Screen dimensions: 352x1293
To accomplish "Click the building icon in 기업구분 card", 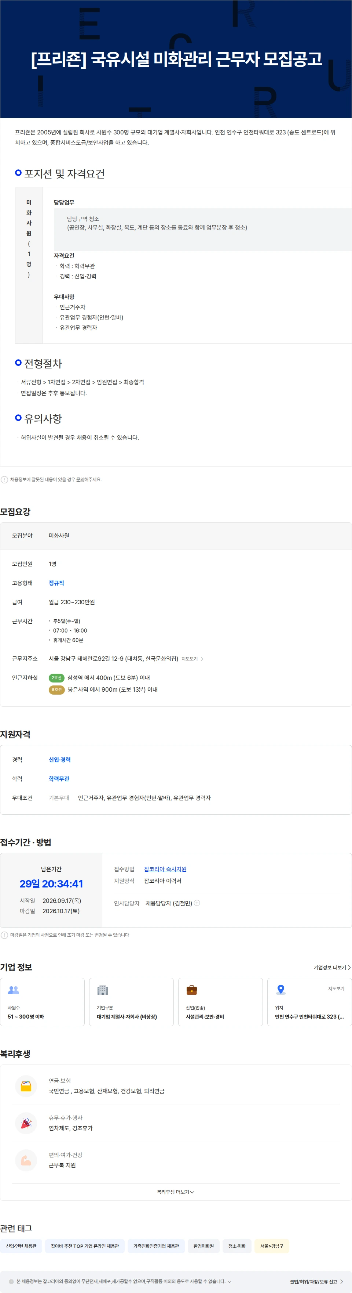I will pos(103,990).
